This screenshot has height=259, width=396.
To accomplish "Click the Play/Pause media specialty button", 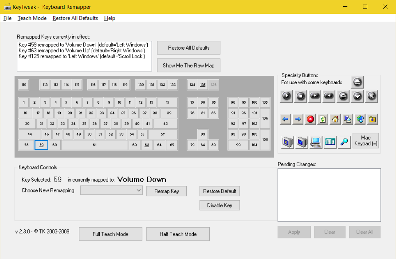I will (286, 96).
